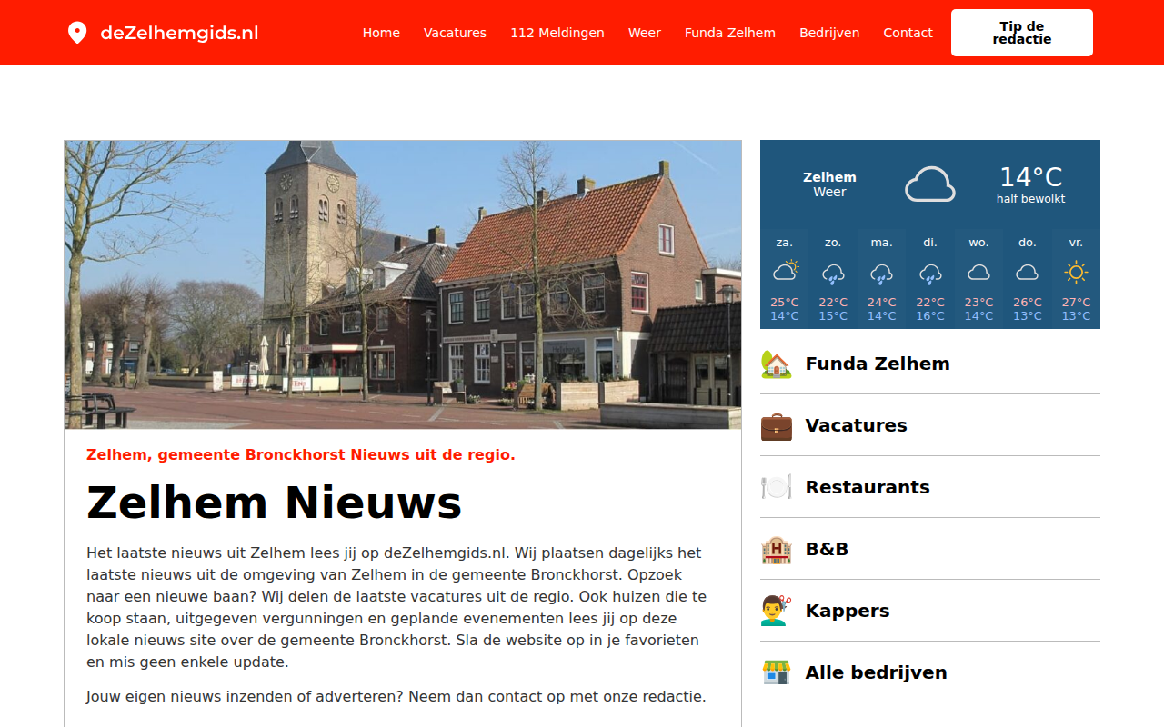The image size is (1164, 727).
Task: Click the 'za.' day label
Action: [x=785, y=243]
